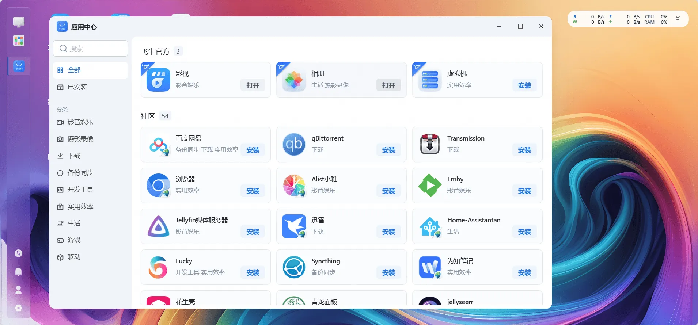
Task: Open the user account icon in the dock
Action: pyautogui.click(x=18, y=290)
